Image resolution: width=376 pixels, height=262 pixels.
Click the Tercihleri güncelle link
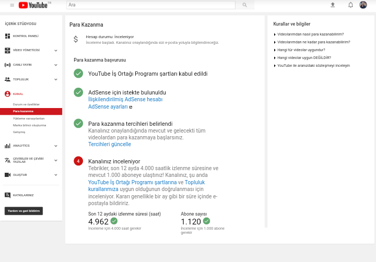[110, 144]
